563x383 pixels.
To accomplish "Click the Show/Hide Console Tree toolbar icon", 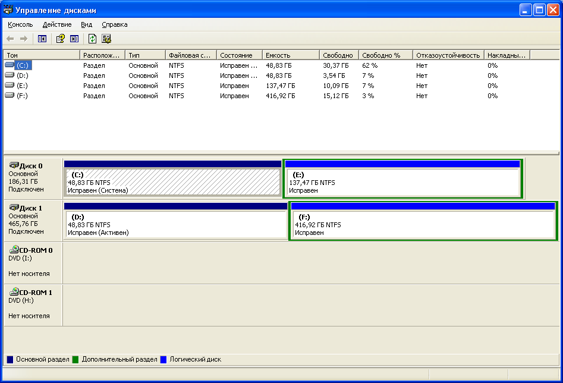I will coord(42,39).
